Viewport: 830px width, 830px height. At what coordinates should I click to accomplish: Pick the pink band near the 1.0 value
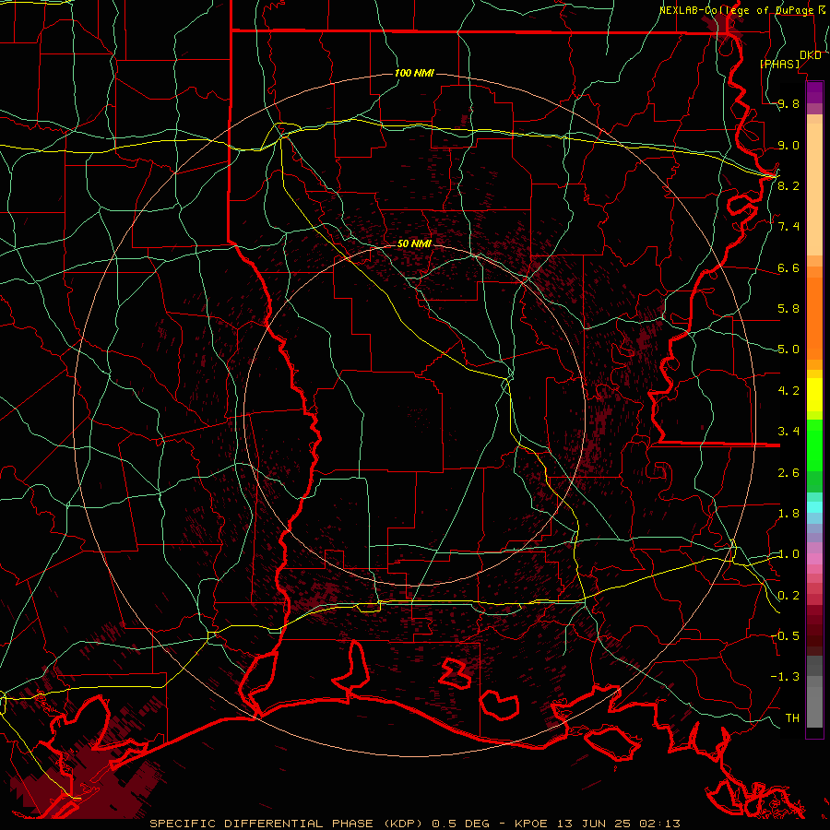(x=814, y=559)
